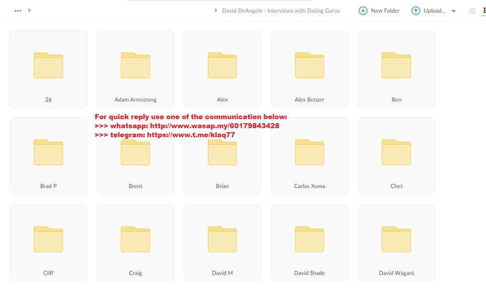486x290 pixels.
Task: Open the Craig folder icon
Action: click(x=135, y=239)
